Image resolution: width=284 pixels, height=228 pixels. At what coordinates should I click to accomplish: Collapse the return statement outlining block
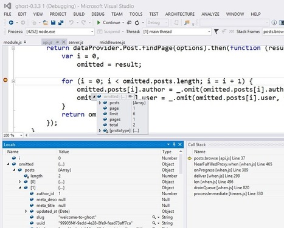13,48
